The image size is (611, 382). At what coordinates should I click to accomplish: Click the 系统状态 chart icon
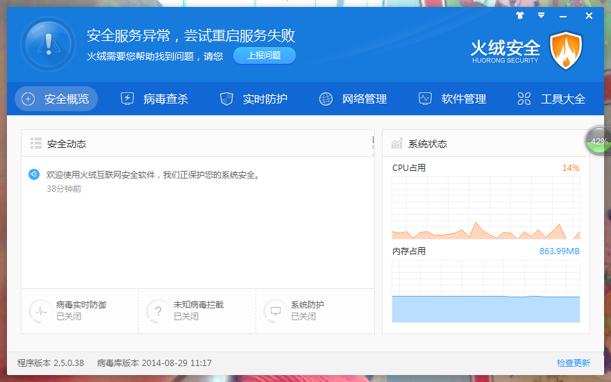[x=397, y=144]
